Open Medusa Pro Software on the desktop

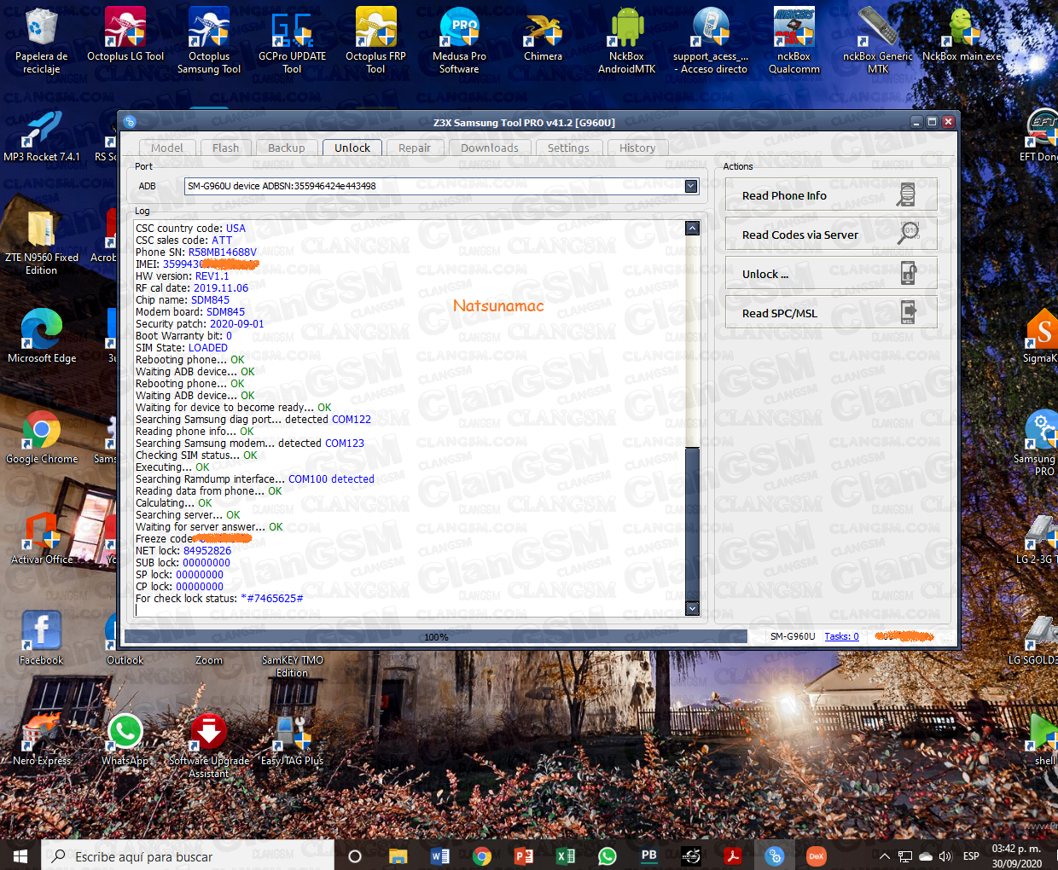click(459, 40)
